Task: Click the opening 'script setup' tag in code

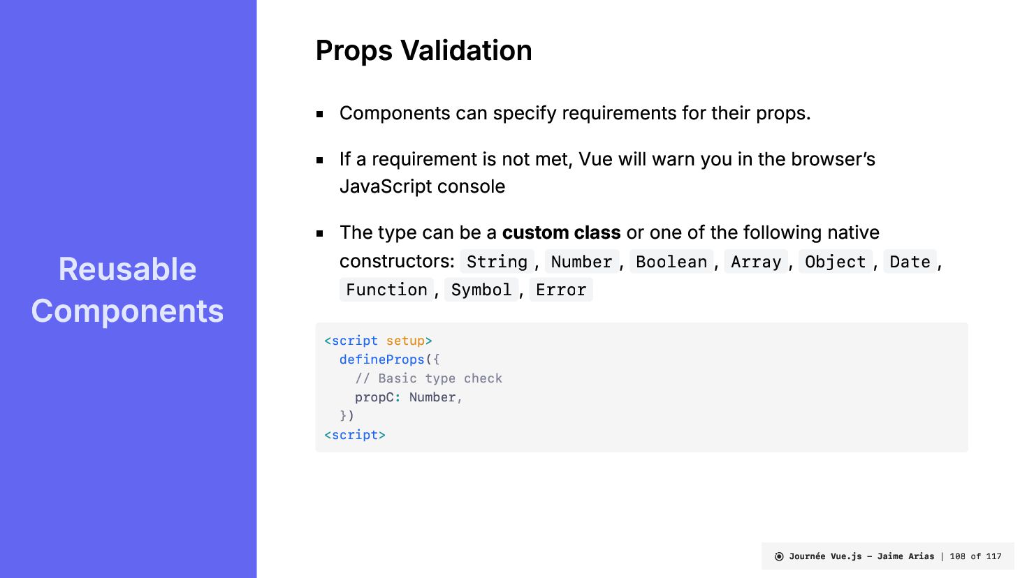Action: (x=378, y=341)
